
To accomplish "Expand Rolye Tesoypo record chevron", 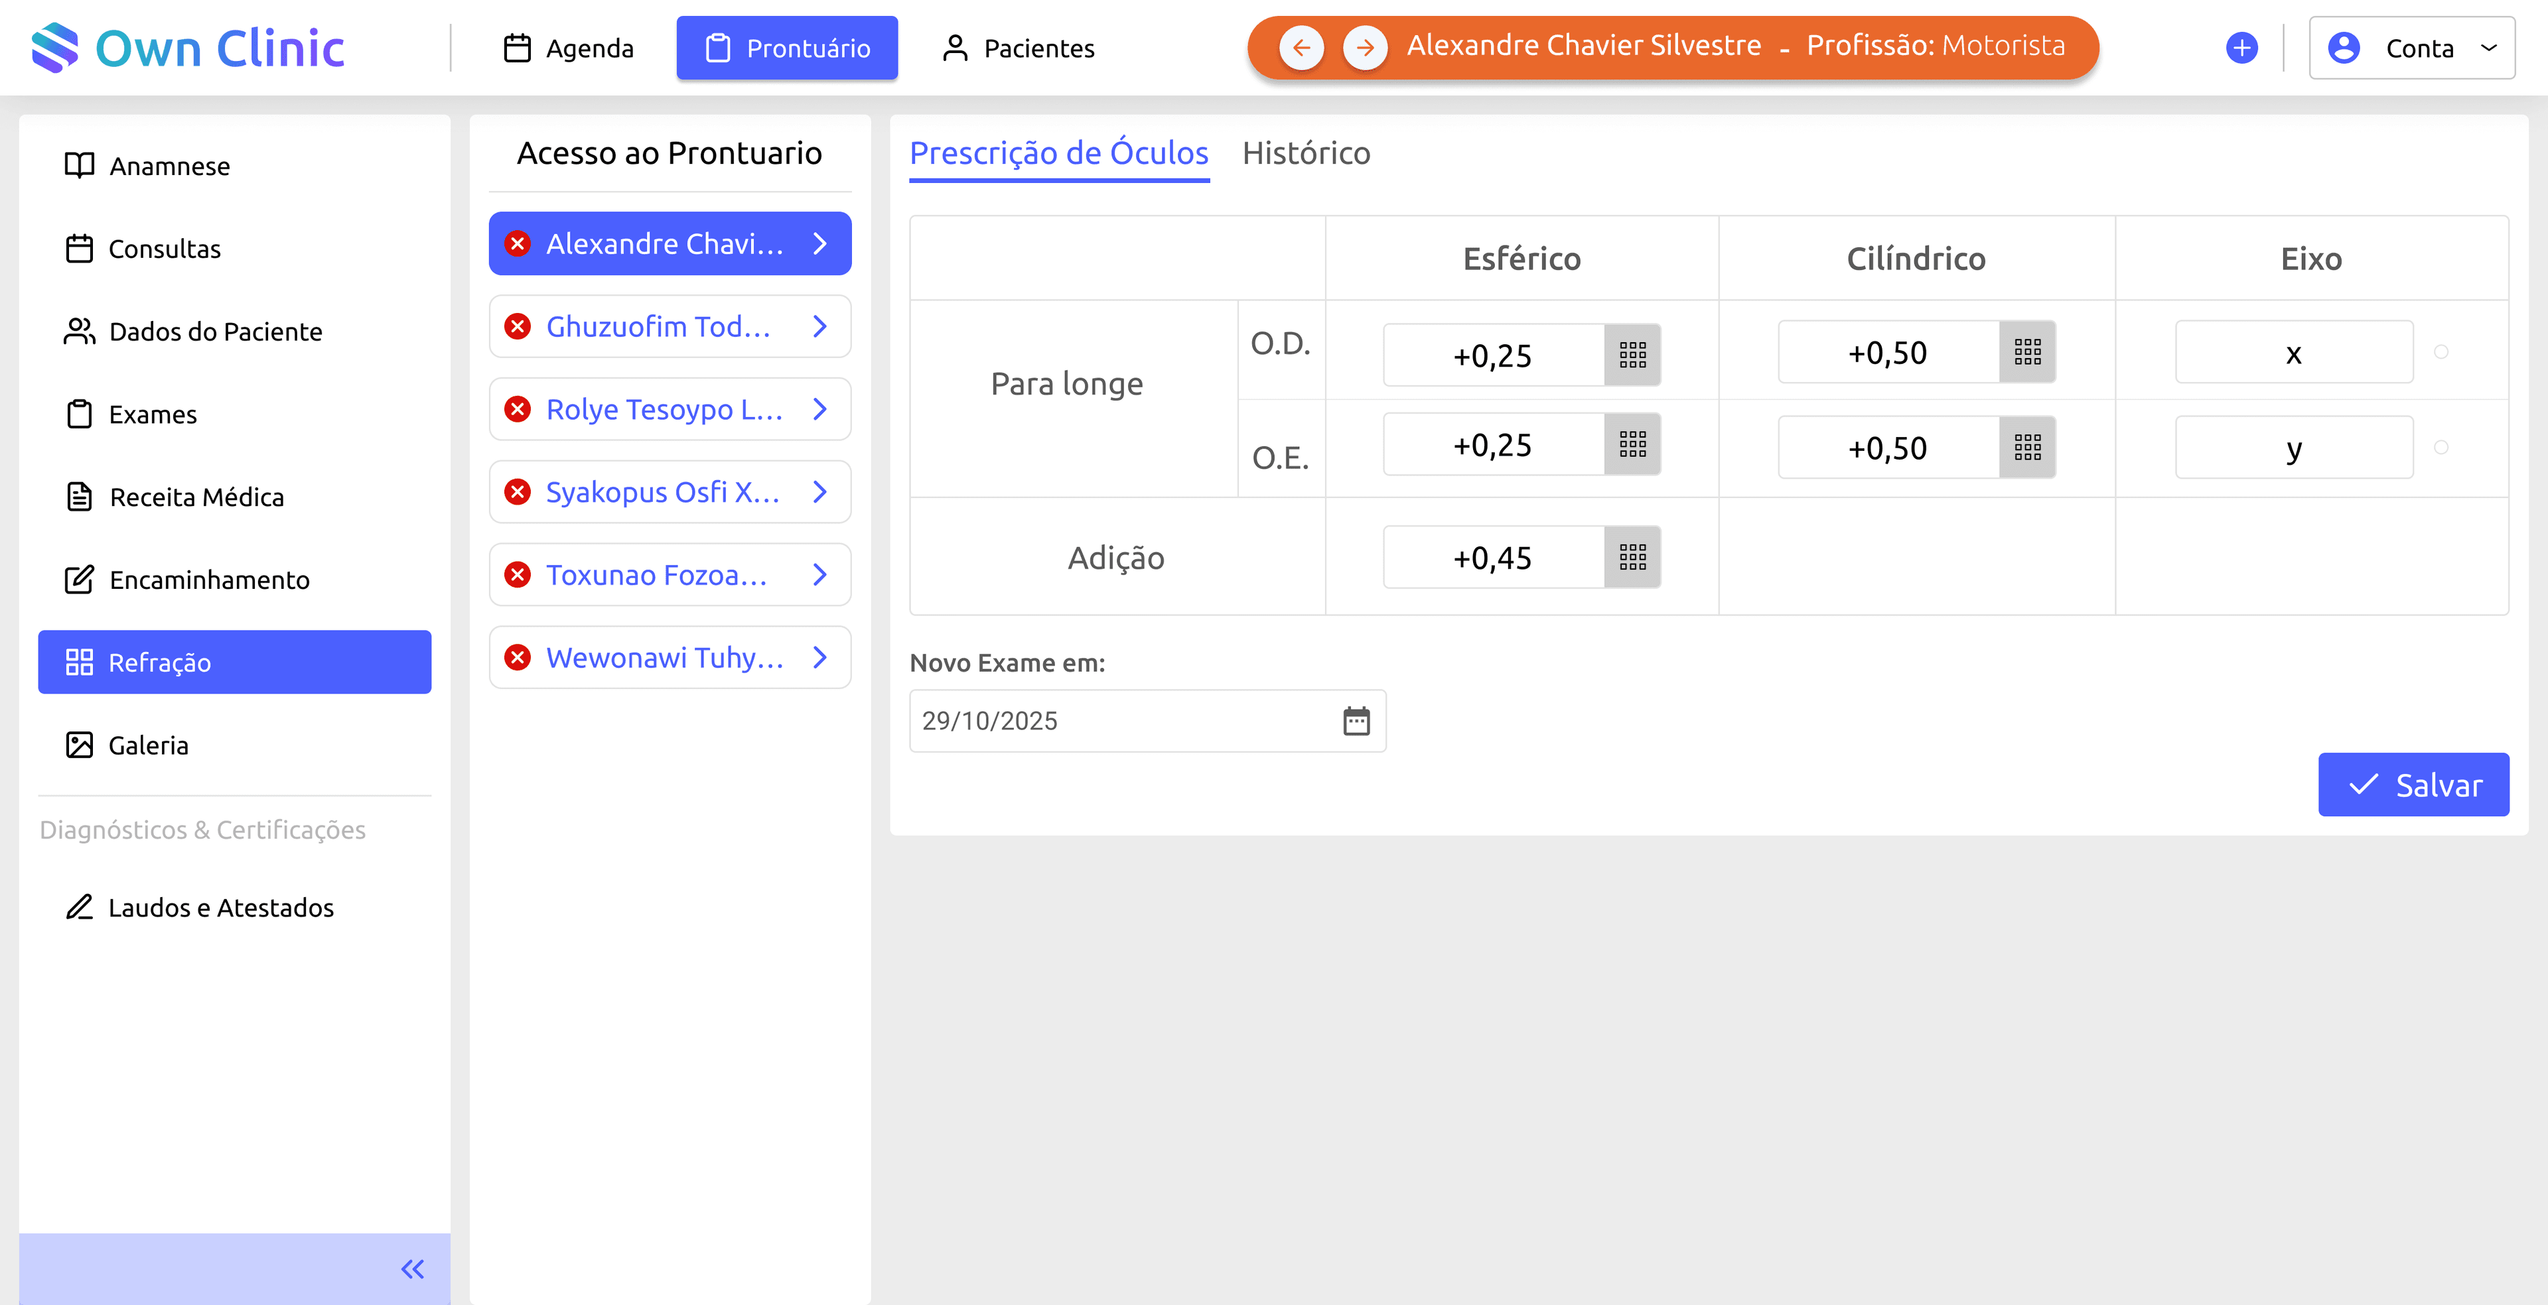I will pyautogui.click(x=819, y=409).
